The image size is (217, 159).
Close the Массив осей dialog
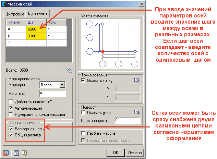142,4
